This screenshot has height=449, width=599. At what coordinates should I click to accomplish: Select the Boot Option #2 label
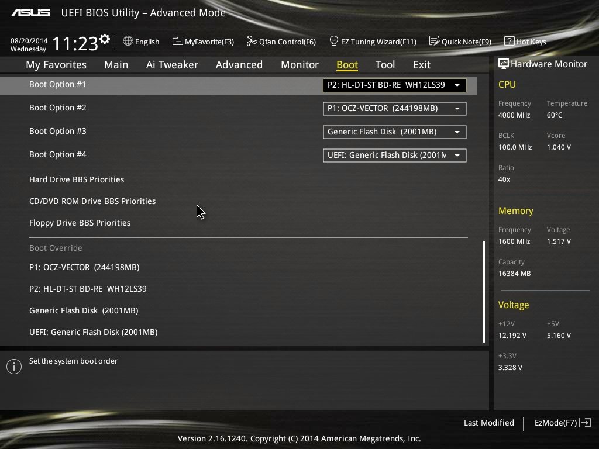58,108
